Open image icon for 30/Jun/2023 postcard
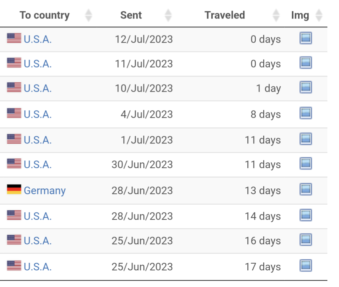Image resolution: width=339 pixels, height=287 pixels. tap(305, 164)
